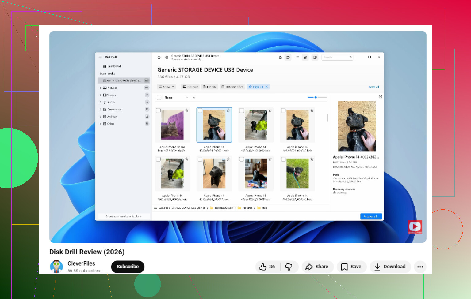Image resolution: width=471 pixels, height=299 pixels.
Task: Click the drive icon in bottom breadcrumb
Action: (x=155, y=208)
